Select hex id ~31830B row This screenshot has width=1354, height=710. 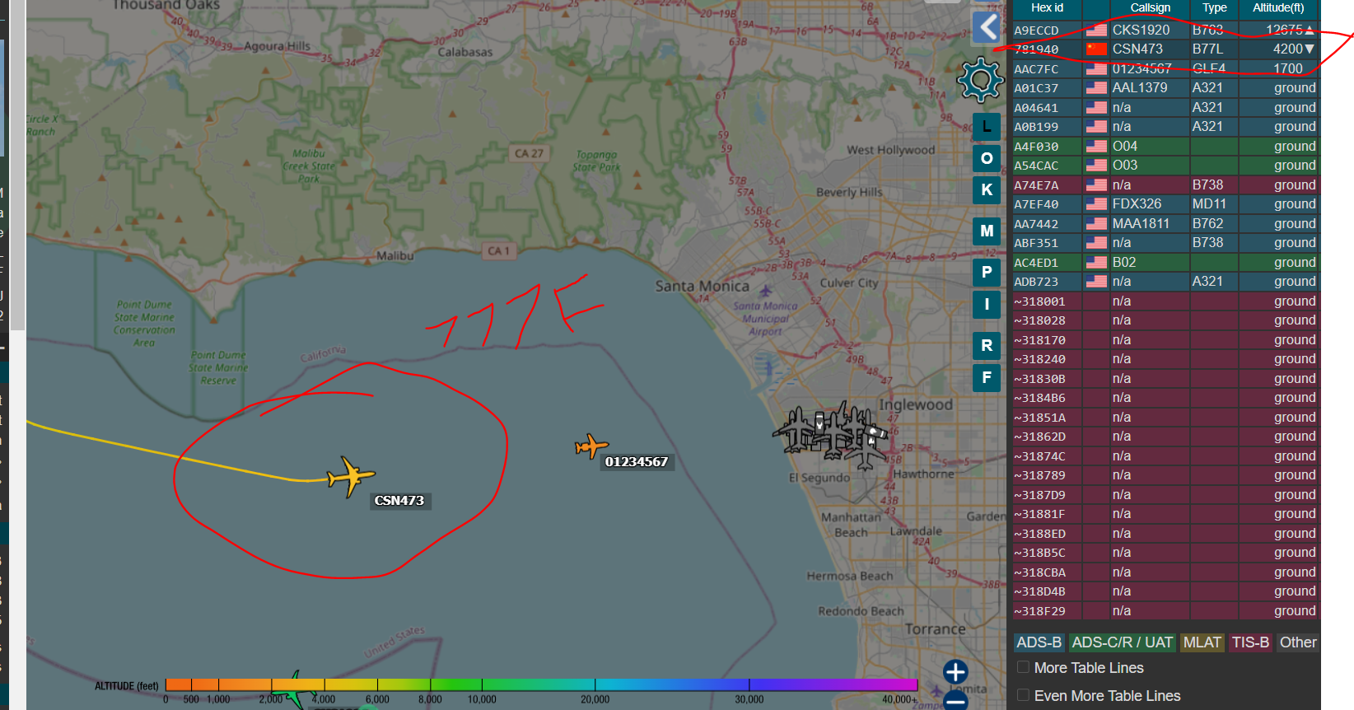click(1165, 378)
